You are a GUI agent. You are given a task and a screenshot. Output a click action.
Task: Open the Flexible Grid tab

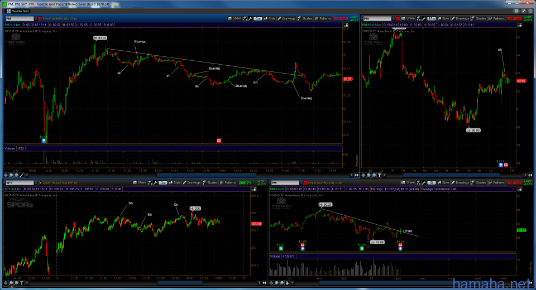[17, 11]
